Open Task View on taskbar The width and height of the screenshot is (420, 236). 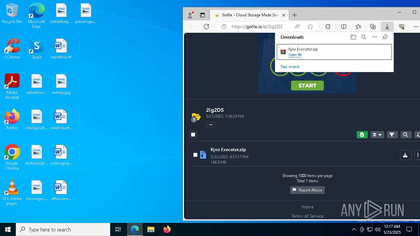point(118,229)
